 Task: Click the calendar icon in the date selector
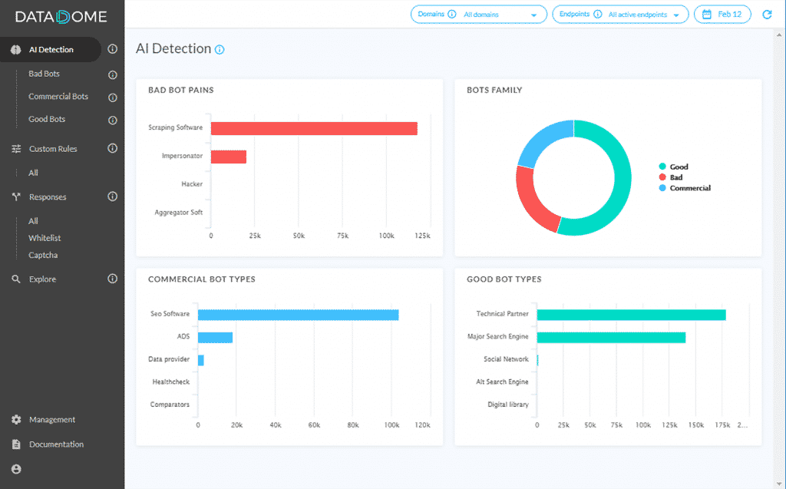click(x=706, y=14)
